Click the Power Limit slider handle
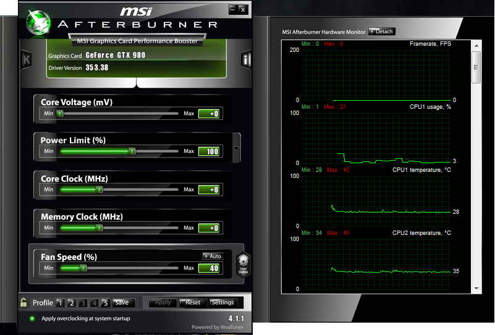This screenshot has height=335, width=495. [132, 151]
